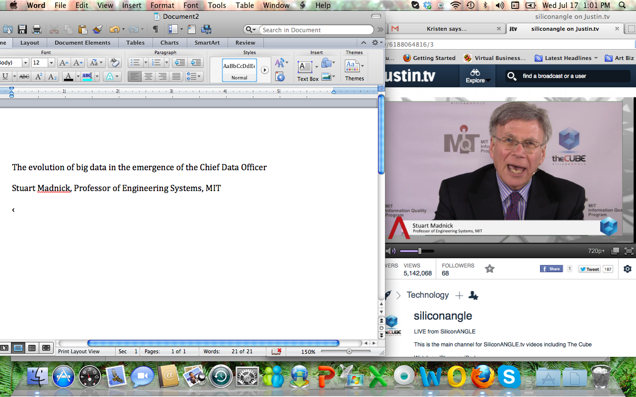The image size is (636, 397).
Task: Switch to Print Layout view button
Action: (x=18, y=348)
